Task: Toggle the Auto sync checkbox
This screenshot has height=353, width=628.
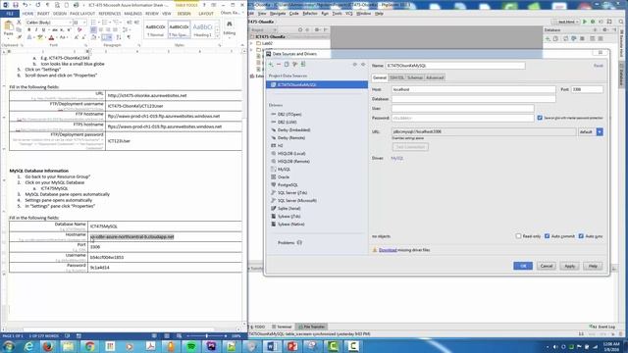Action: (581, 236)
